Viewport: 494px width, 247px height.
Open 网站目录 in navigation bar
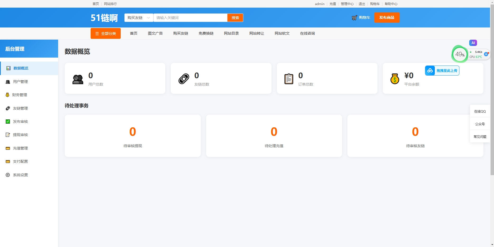tap(231, 33)
